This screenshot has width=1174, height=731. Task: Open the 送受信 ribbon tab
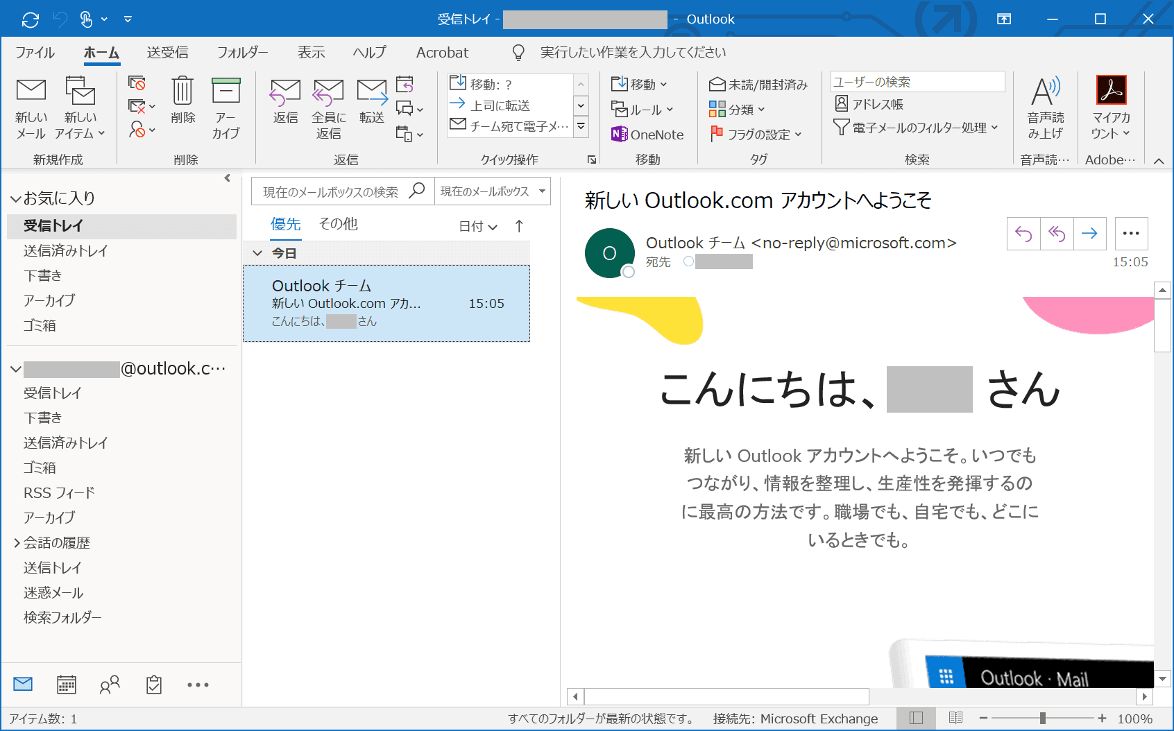point(167,53)
